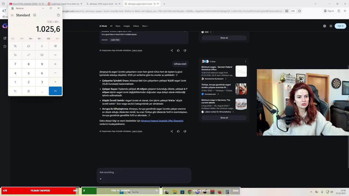
Task: Click the division operator key
Action: click(x=55, y=55)
